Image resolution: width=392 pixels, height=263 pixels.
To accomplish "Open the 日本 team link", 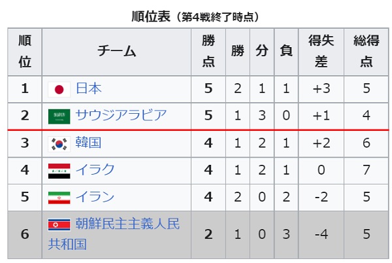I will [x=88, y=88].
